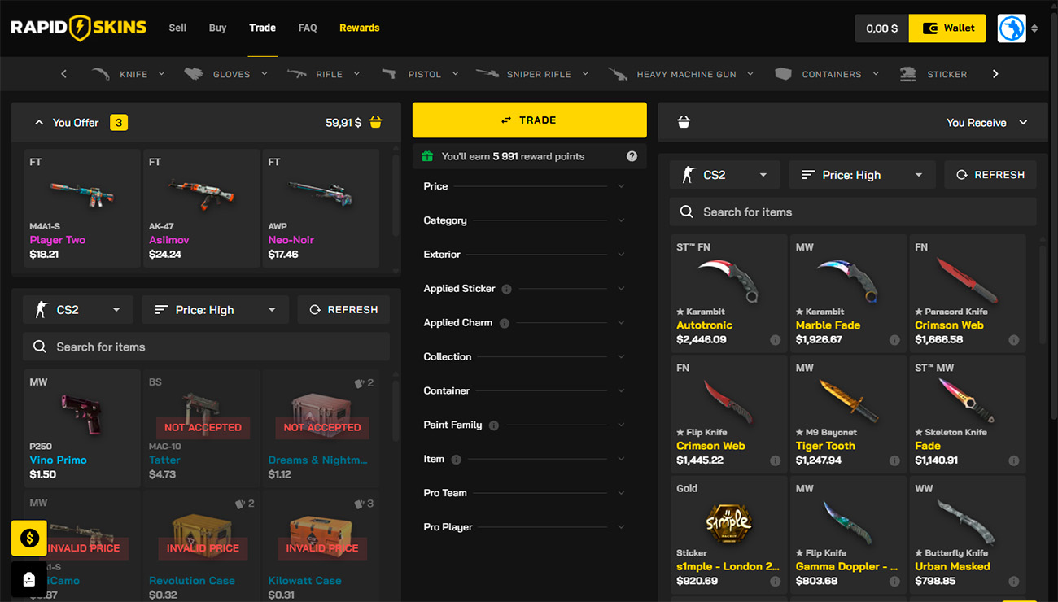The width and height of the screenshot is (1058, 602).
Task: Open the Gloves category dropdown
Action: [225, 74]
